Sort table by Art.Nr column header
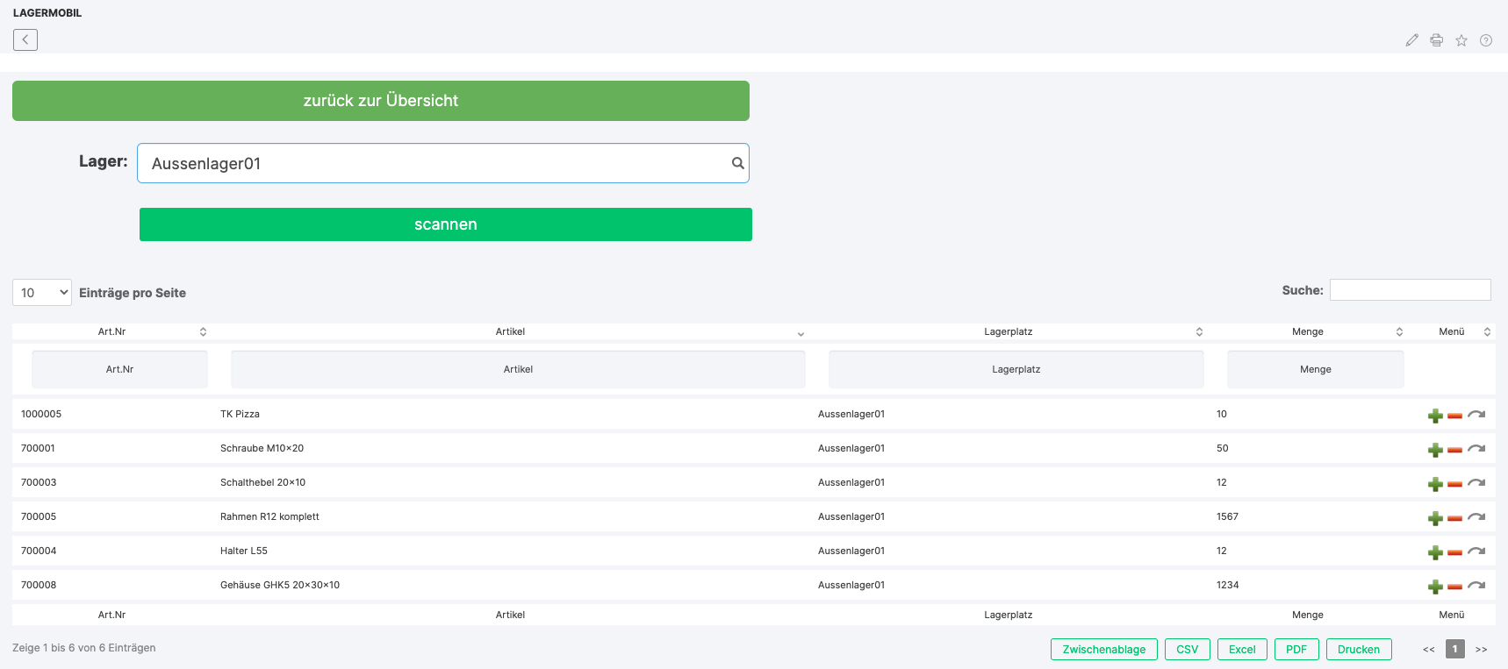 [x=112, y=331]
